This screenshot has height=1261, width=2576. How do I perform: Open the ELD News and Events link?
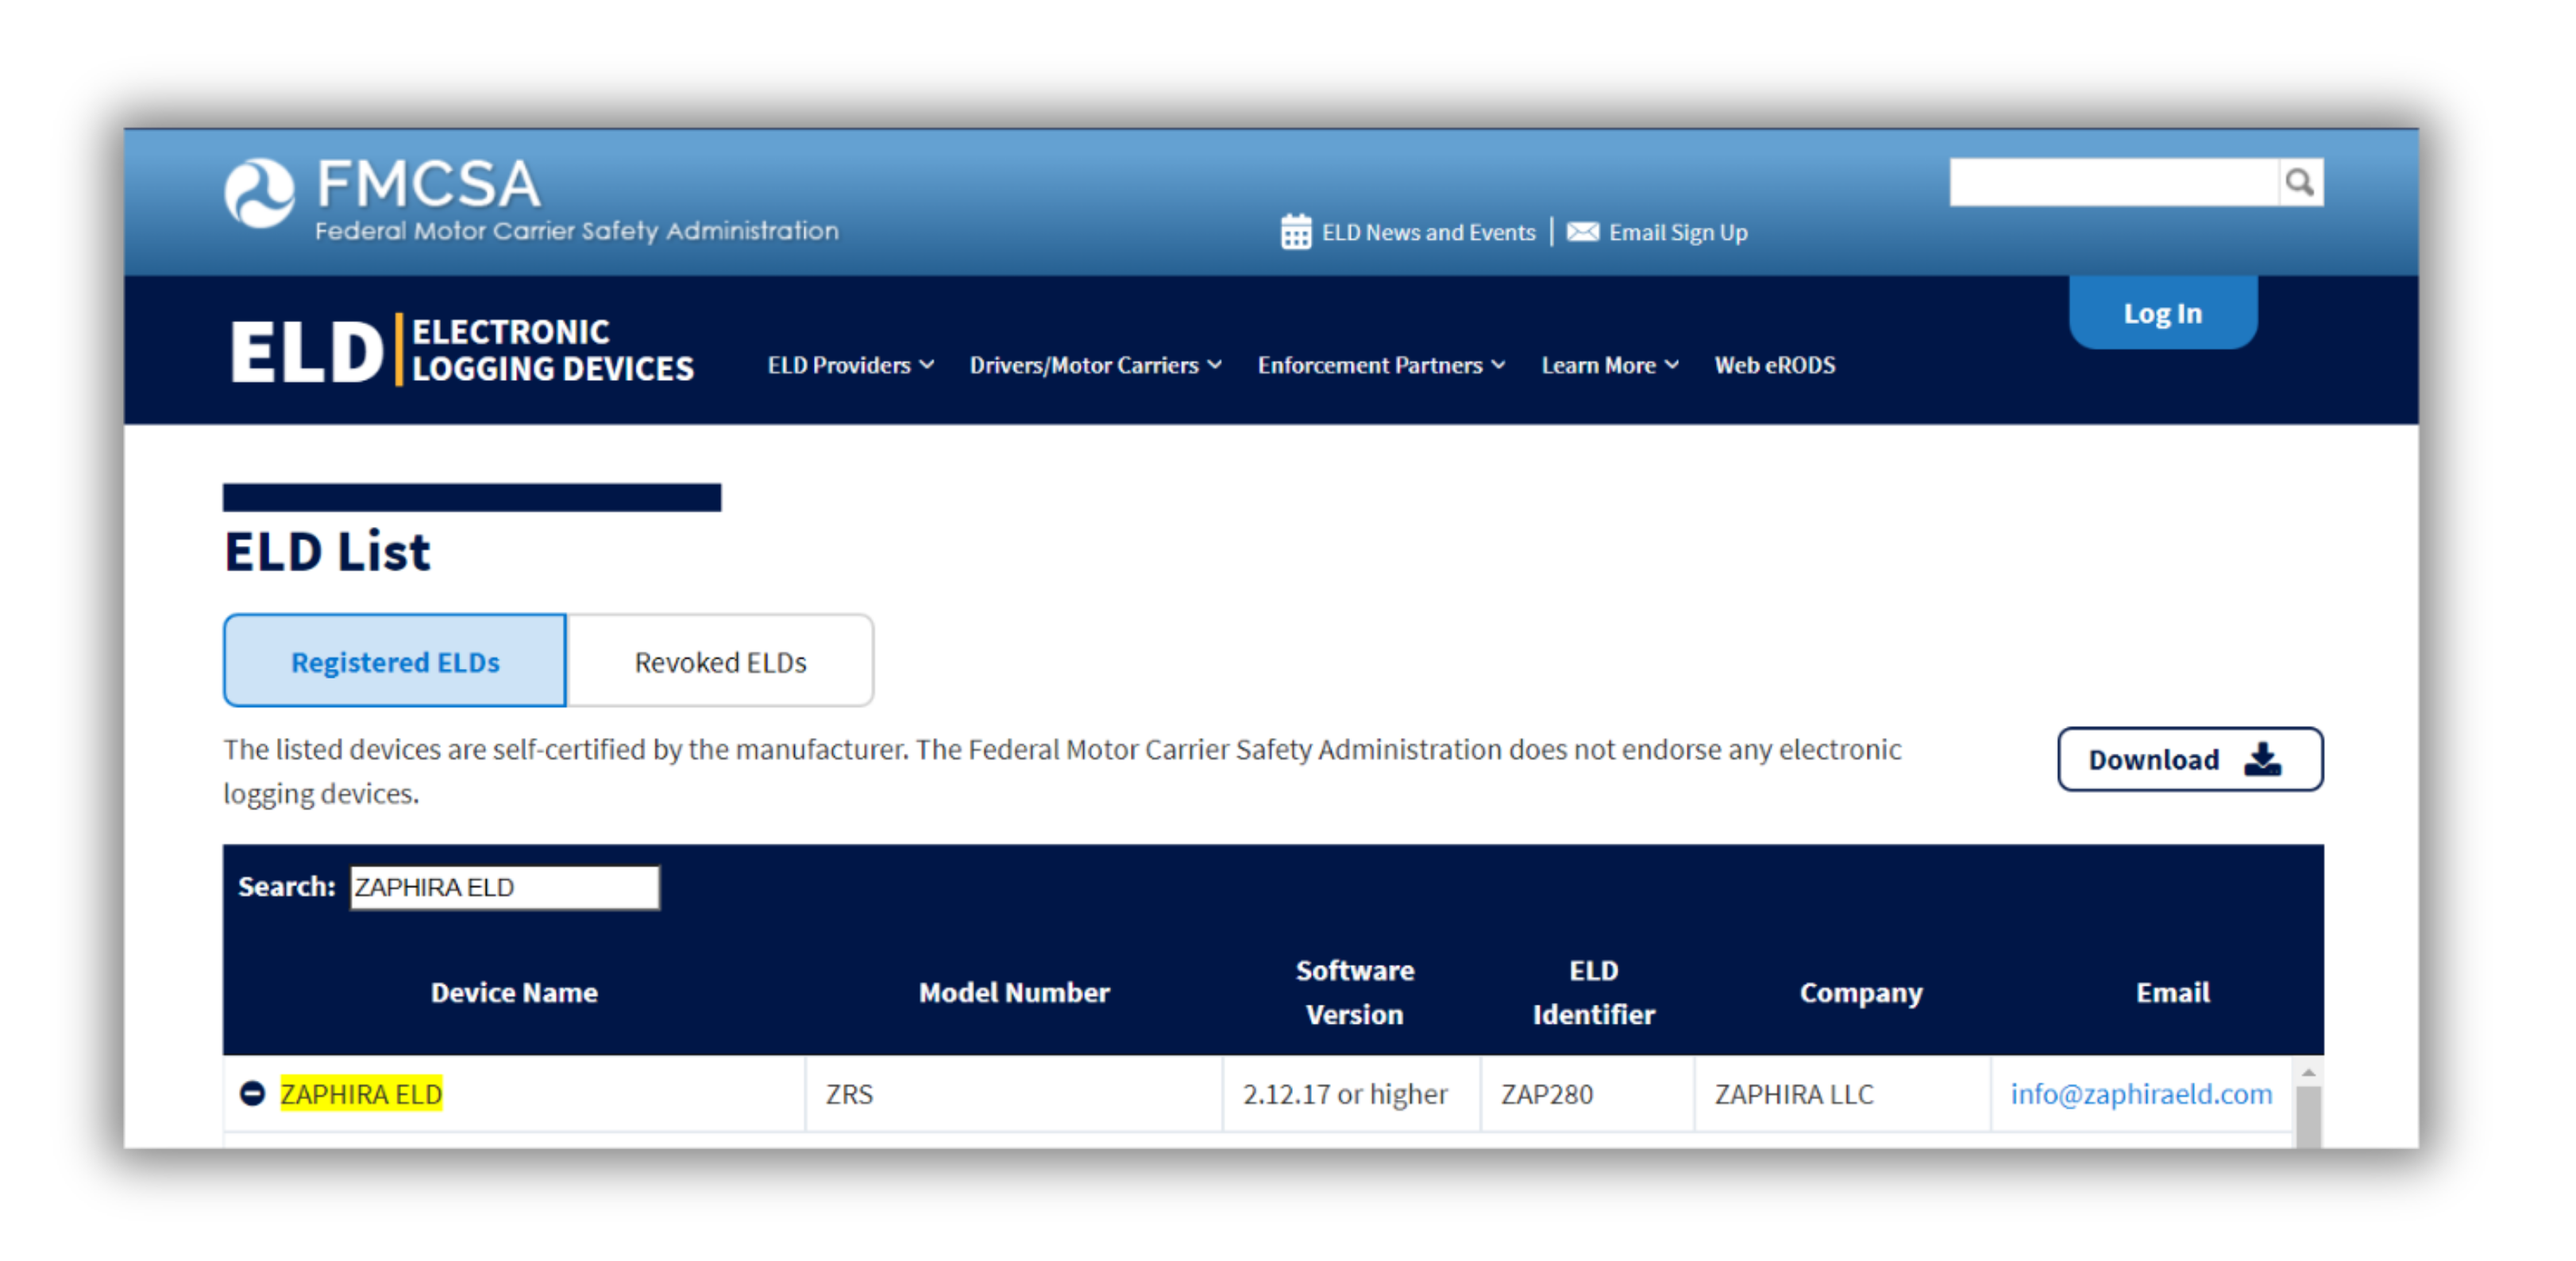[x=1427, y=232]
